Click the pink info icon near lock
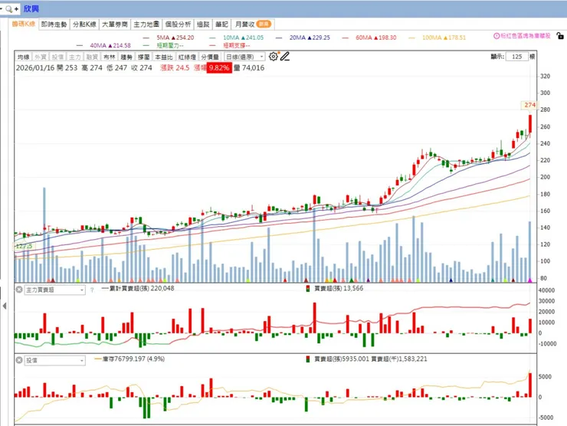This screenshot has width=567, height=426. 497,36
